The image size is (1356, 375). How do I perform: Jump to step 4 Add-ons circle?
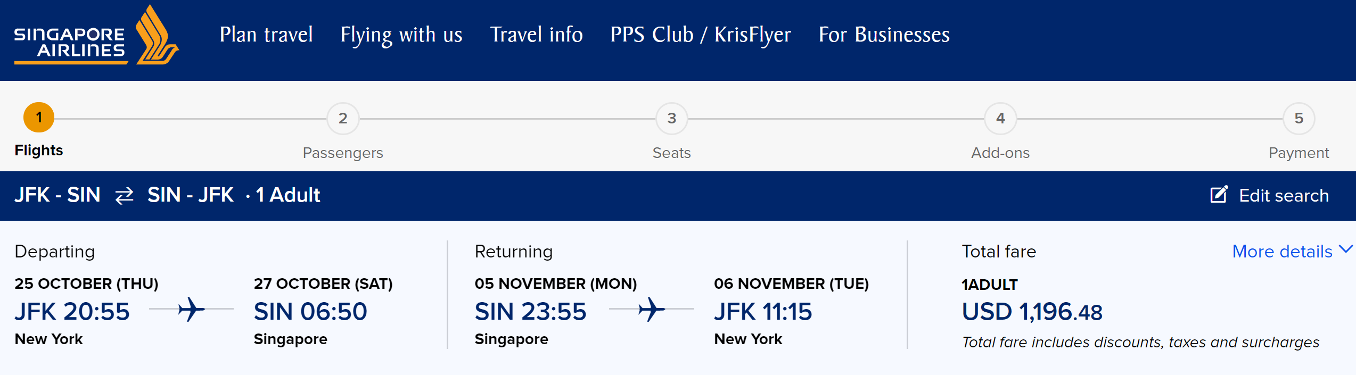pos(1000,118)
